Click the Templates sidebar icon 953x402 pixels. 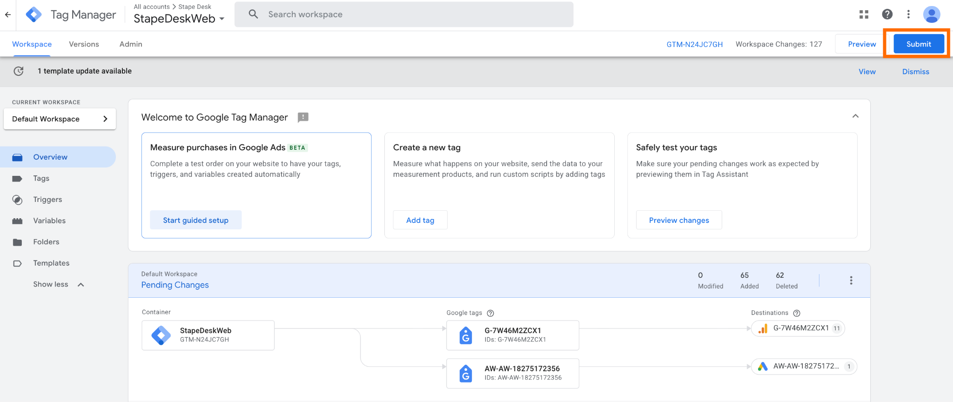pos(17,263)
